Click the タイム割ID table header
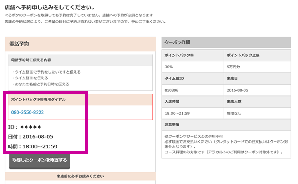Image resolution: width=298 pixels, height=184 pixels. click(x=193, y=78)
